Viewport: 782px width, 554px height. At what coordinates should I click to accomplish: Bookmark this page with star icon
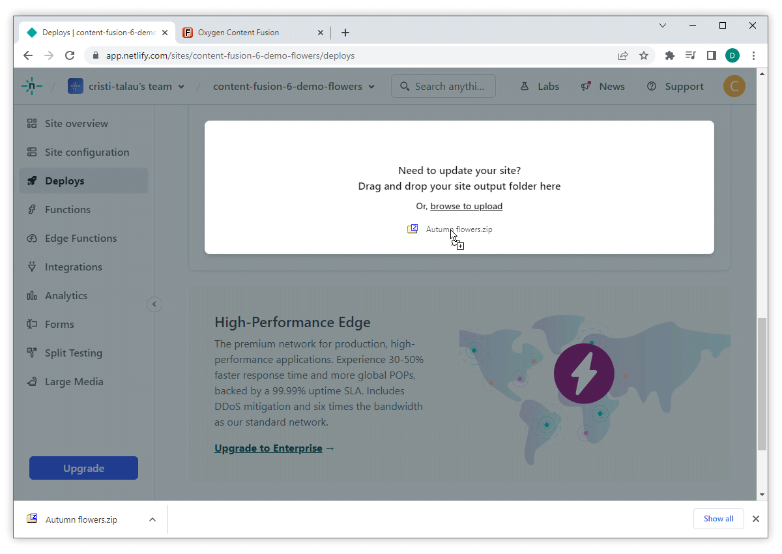644,55
